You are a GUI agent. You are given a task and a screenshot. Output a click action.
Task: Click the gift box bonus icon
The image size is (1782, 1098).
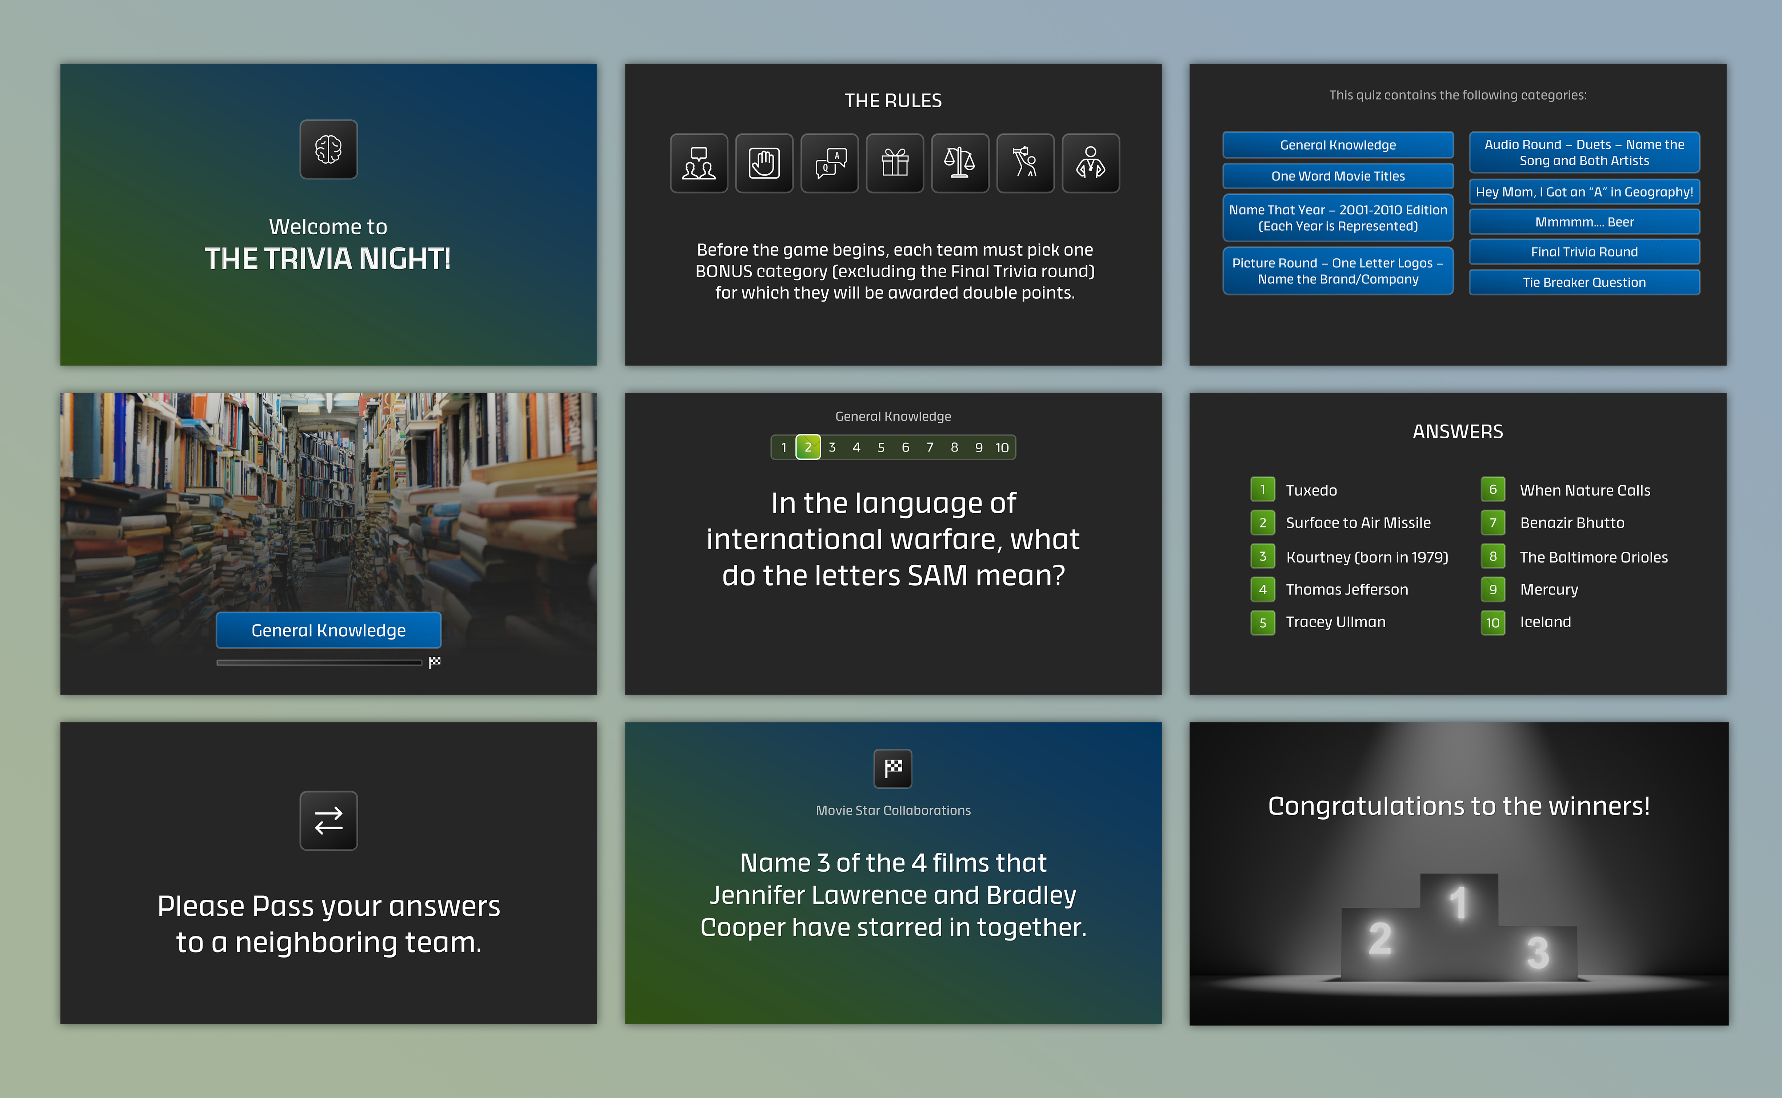pyautogui.click(x=894, y=163)
